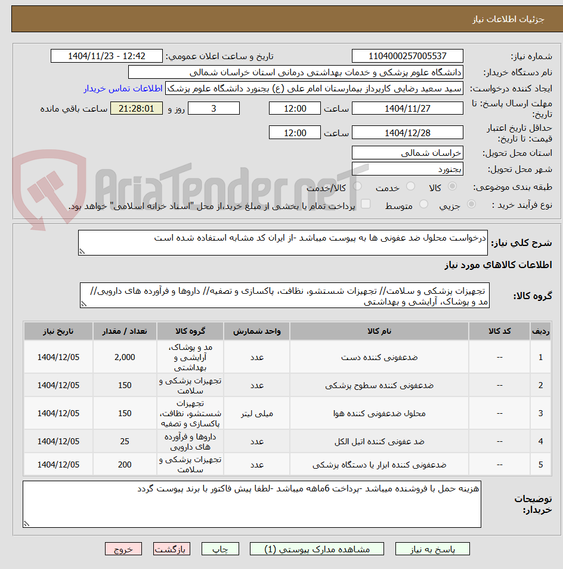Click the buyer organization name field
The width and height of the screenshot is (563, 569).
pos(296,72)
